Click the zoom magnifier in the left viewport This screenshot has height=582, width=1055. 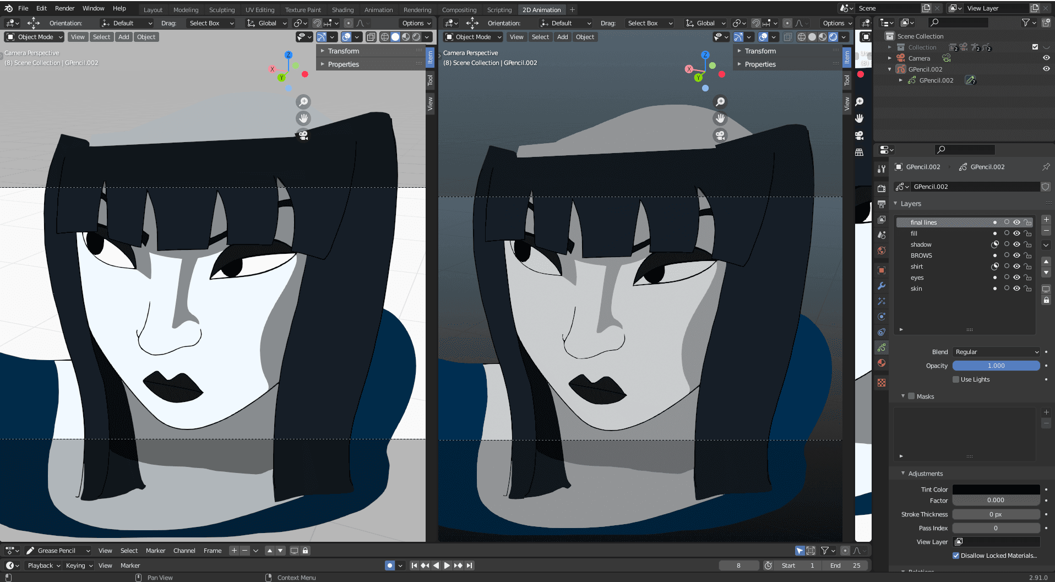303,102
